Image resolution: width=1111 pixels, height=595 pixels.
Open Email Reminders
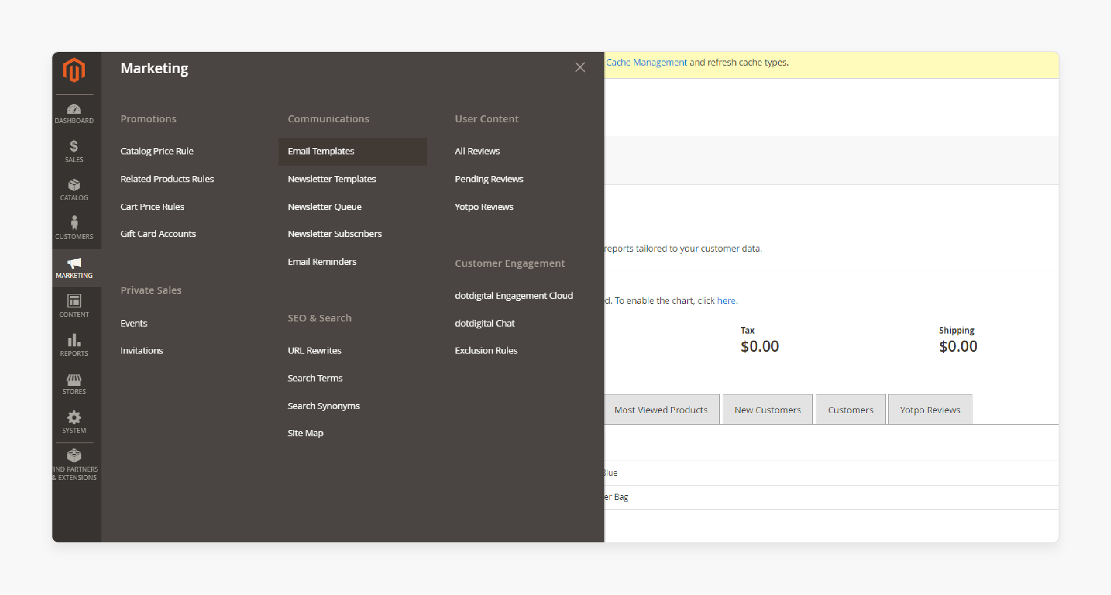[x=322, y=261]
